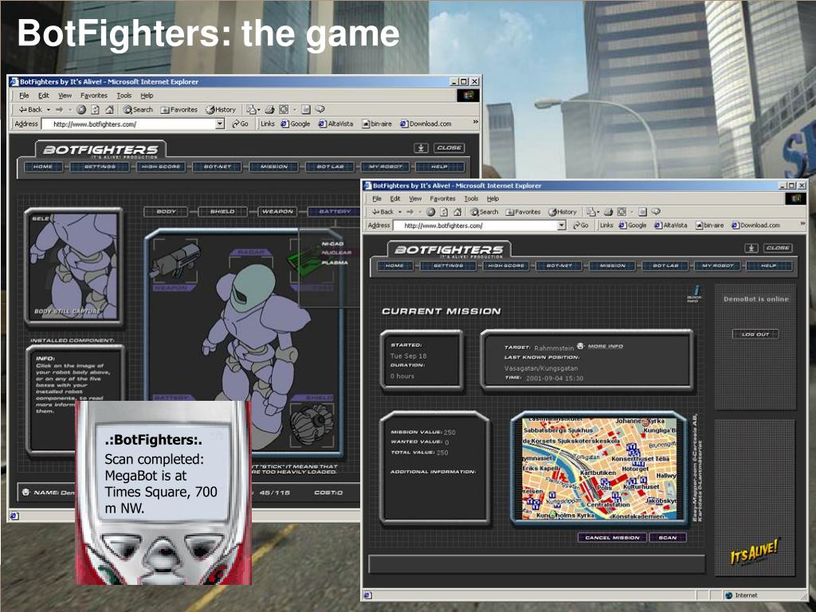816x612 pixels.
Task: Click Mail icon in right browser toolbar
Action: click(x=590, y=212)
